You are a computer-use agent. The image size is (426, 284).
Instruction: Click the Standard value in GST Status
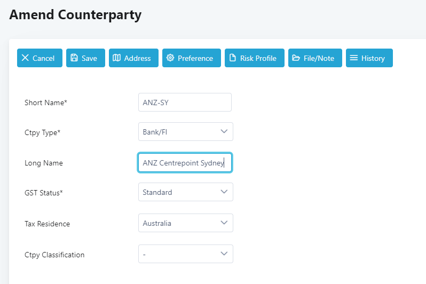pyautogui.click(x=157, y=192)
